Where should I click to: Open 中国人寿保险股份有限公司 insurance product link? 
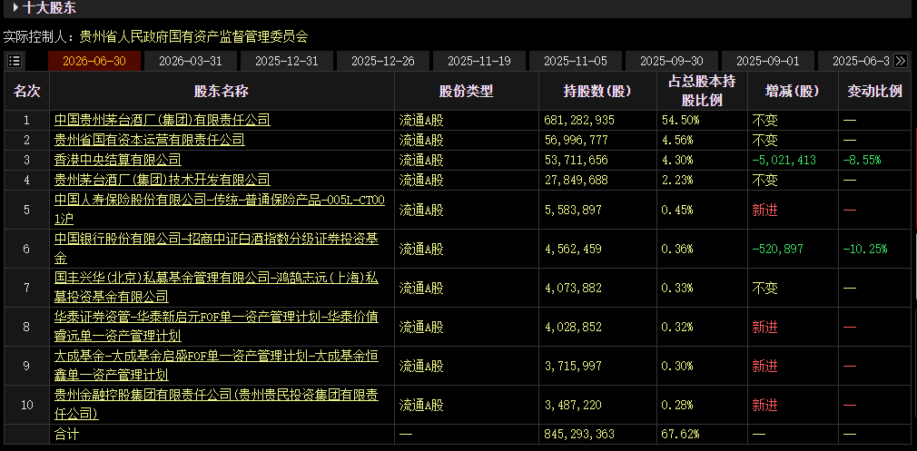pos(220,210)
